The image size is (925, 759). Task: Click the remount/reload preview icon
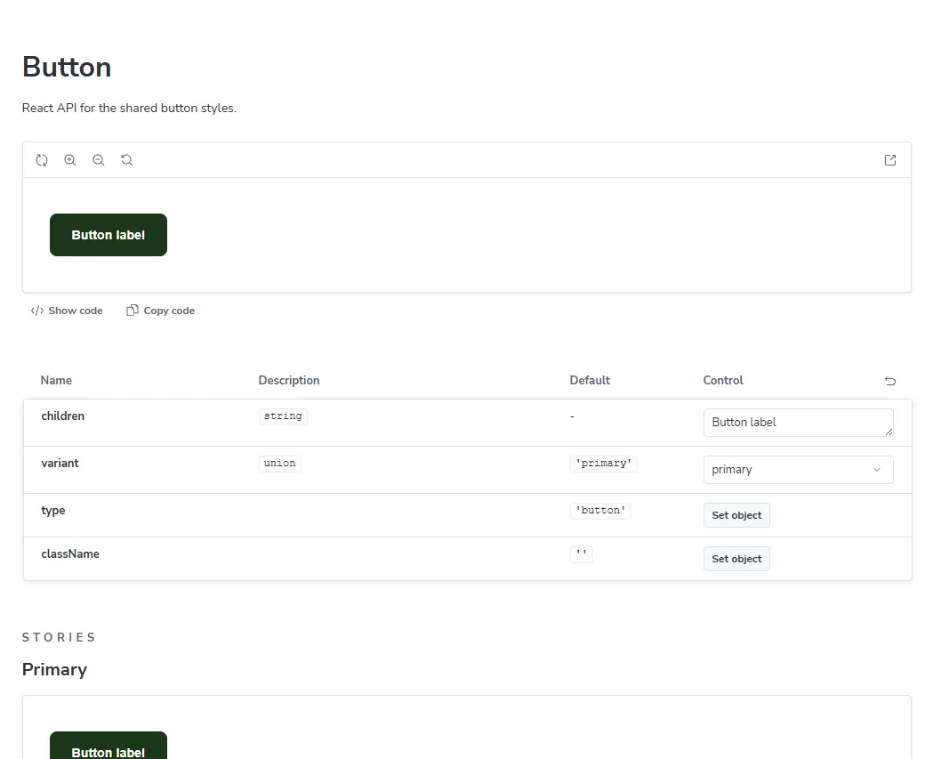41,160
